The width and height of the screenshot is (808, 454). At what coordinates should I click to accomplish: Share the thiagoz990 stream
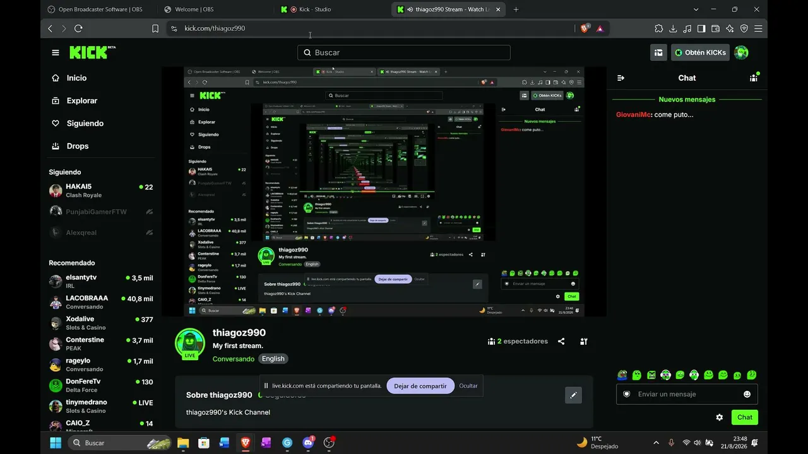point(561,341)
